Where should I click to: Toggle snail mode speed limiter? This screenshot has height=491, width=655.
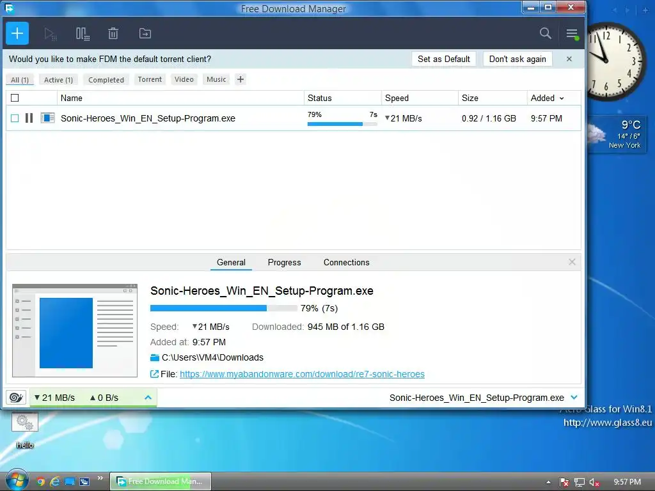point(16,398)
